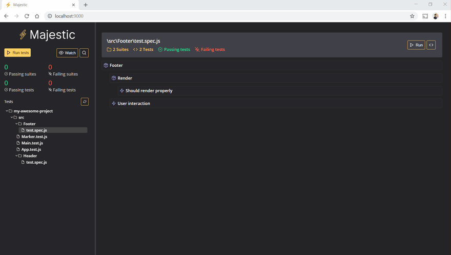Click the site info icon in address bar
451x255 pixels.
click(x=50, y=16)
